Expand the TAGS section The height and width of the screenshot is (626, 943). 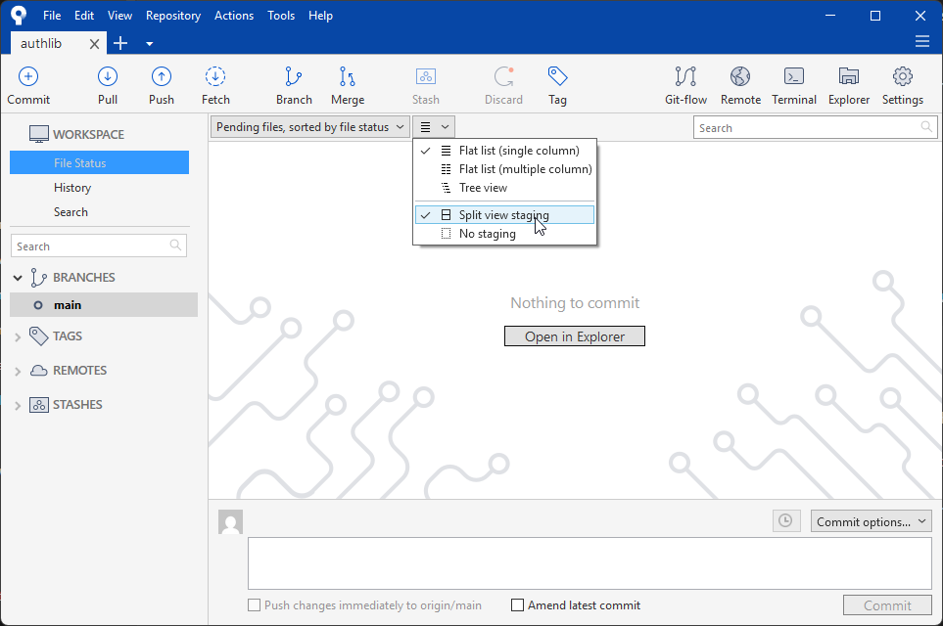[18, 337]
